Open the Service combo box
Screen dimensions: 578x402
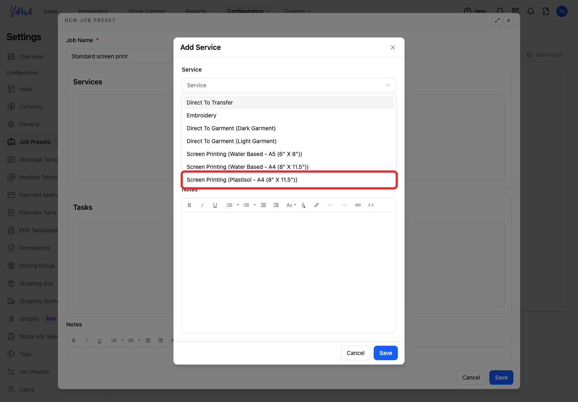click(x=289, y=85)
